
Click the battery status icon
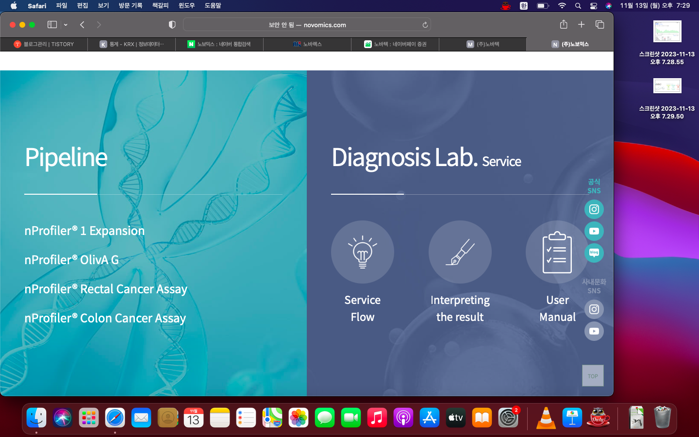543,6
